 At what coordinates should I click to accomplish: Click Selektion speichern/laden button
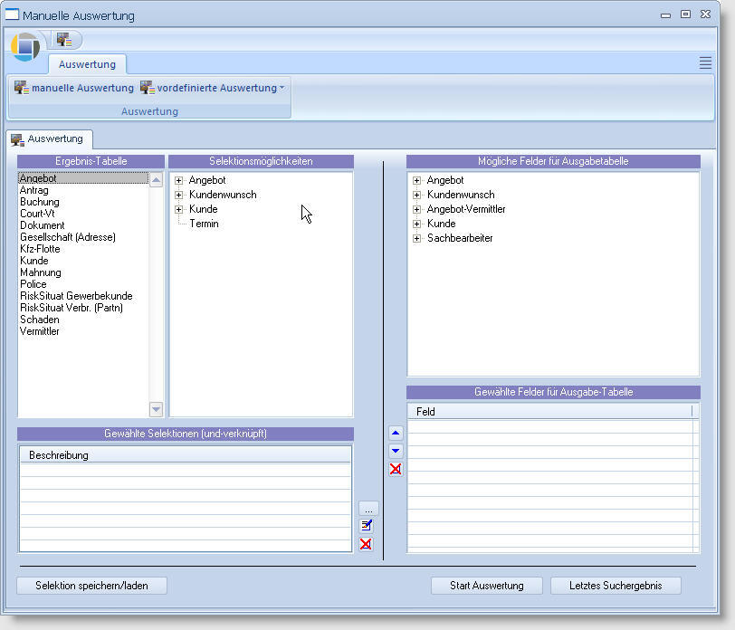point(92,586)
